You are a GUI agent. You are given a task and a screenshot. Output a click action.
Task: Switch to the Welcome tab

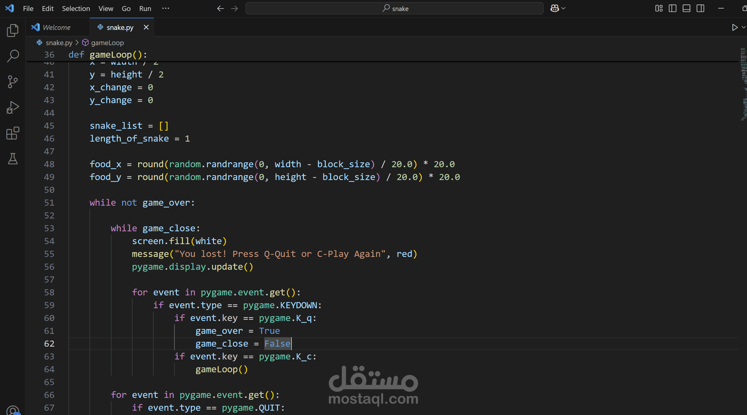(x=57, y=27)
